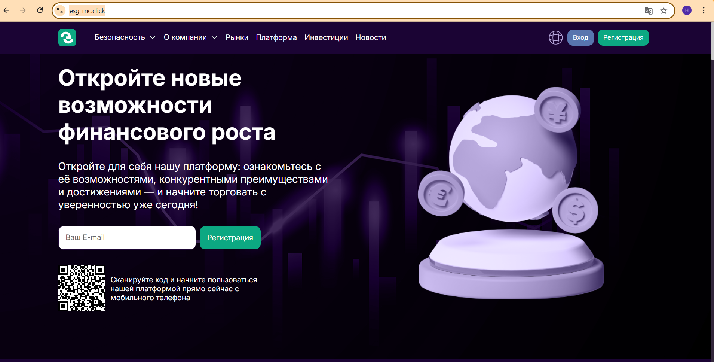714x362 pixels.
Task: Click inside the Ваш E-mail field
Action: pyautogui.click(x=127, y=238)
